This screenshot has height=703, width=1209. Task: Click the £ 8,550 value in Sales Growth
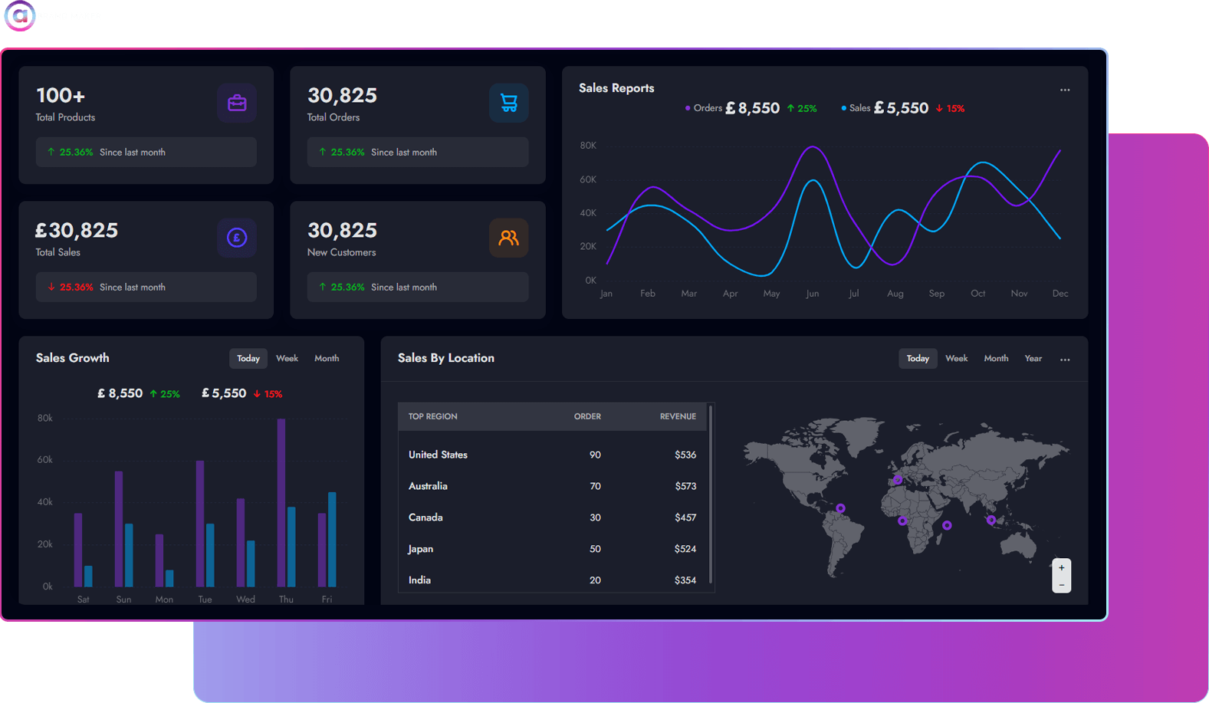pyautogui.click(x=120, y=393)
